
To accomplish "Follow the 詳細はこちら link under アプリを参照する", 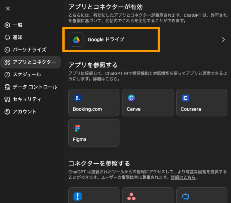I will (x=105, y=79).
